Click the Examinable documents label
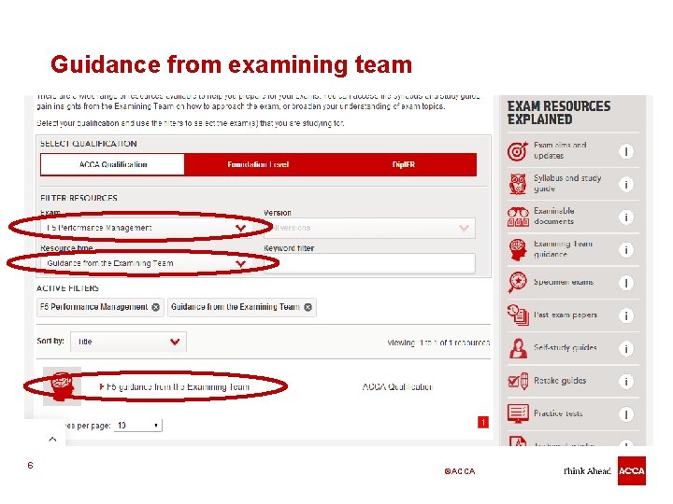This screenshot has width=673, height=504. tap(554, 216)
